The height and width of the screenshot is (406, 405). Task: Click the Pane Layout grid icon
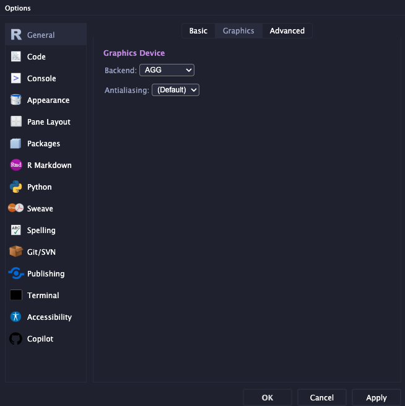tap(16, 122)
